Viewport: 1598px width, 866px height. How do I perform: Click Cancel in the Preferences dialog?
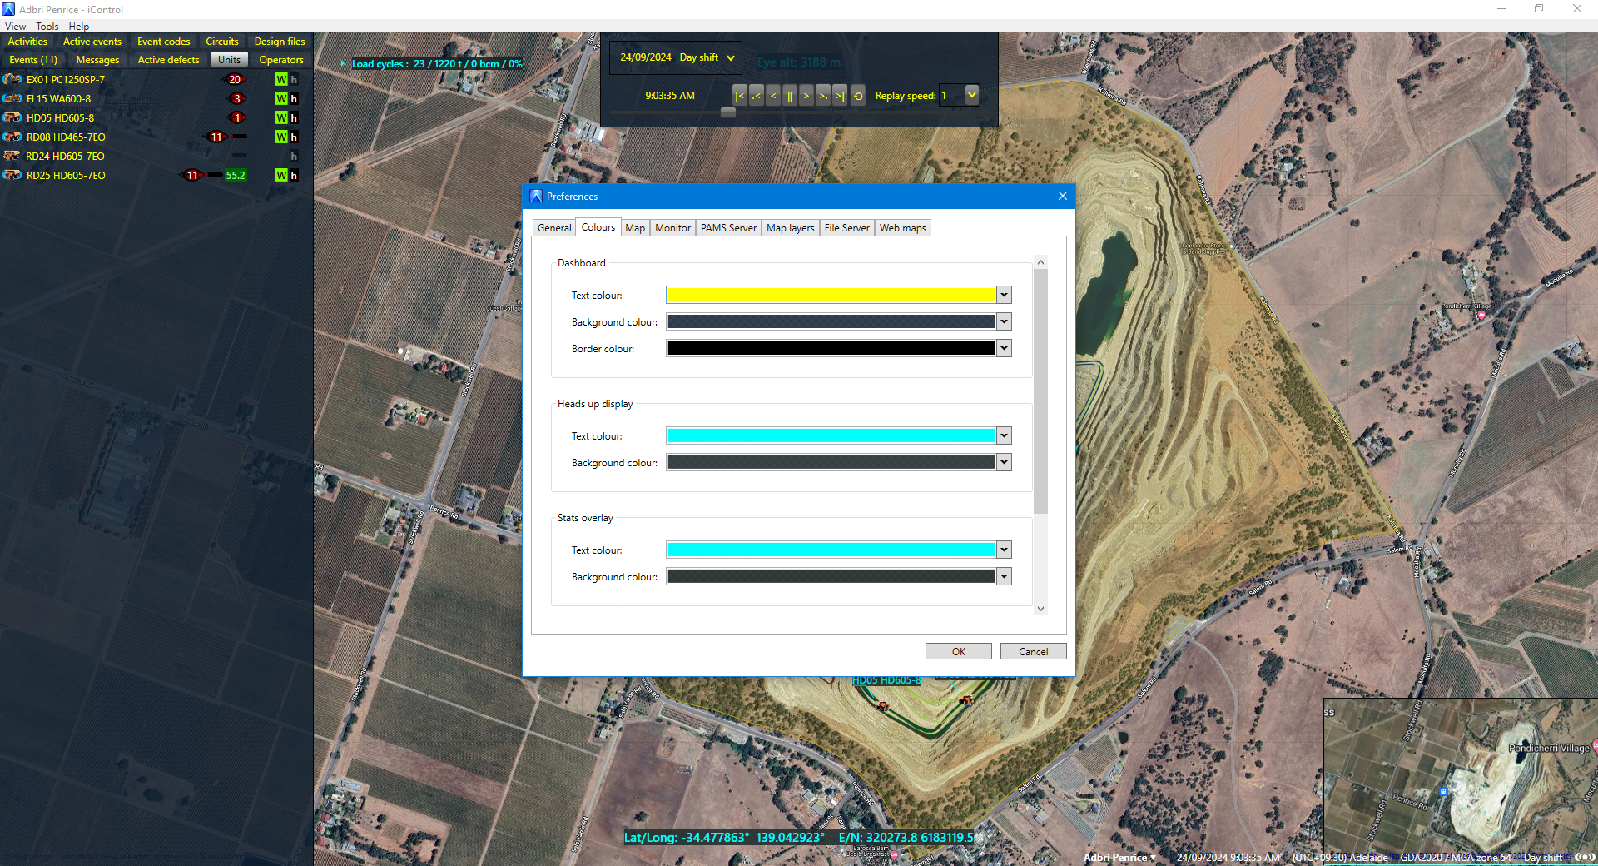(1034, 651)
